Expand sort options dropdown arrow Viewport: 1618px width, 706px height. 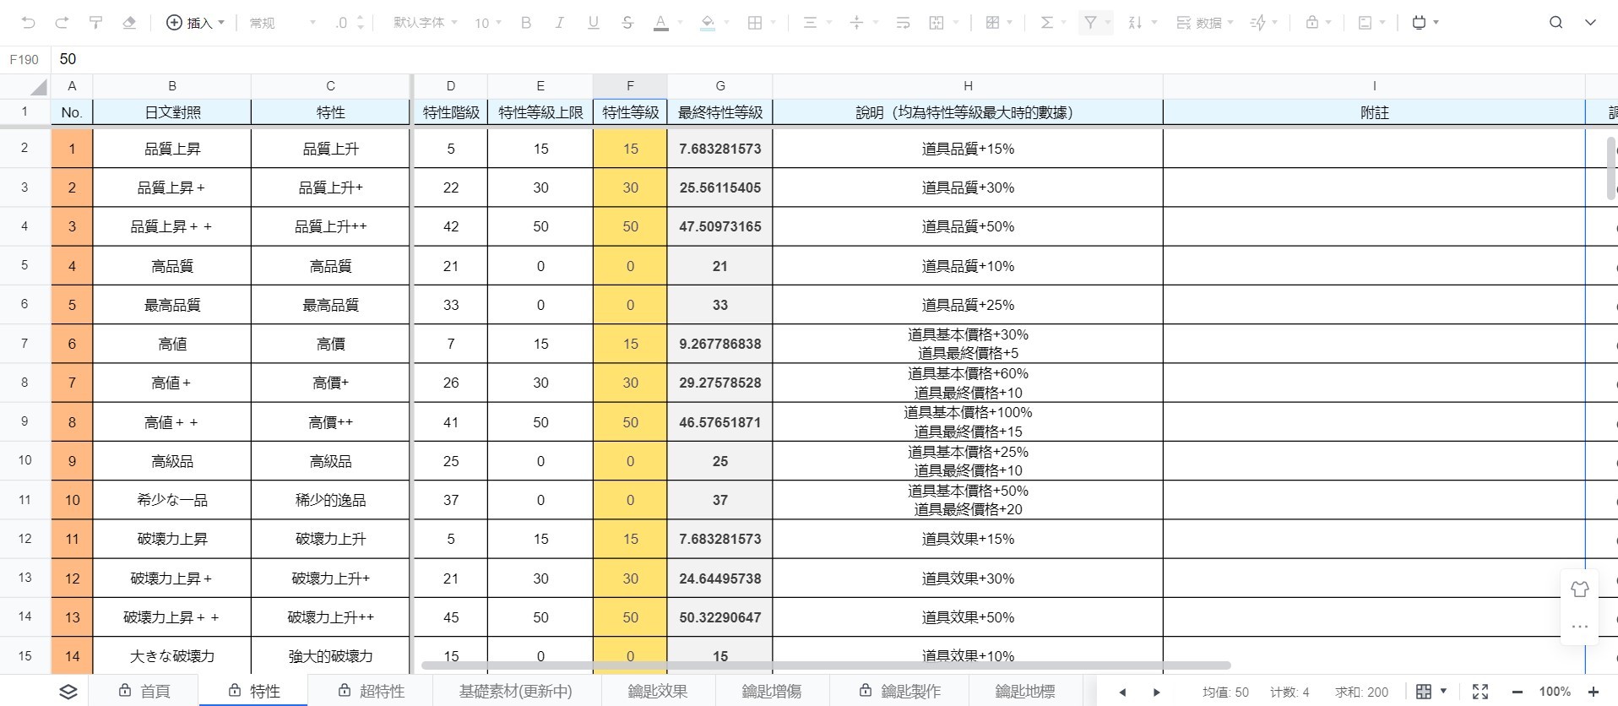pyautogui.click(x=1154, y=23)
